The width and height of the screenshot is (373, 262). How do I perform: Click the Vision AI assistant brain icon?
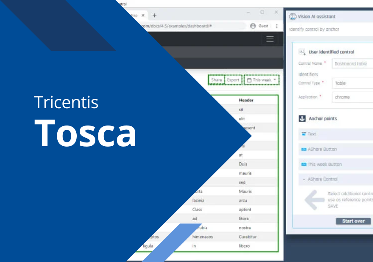(x=292, y=16)
